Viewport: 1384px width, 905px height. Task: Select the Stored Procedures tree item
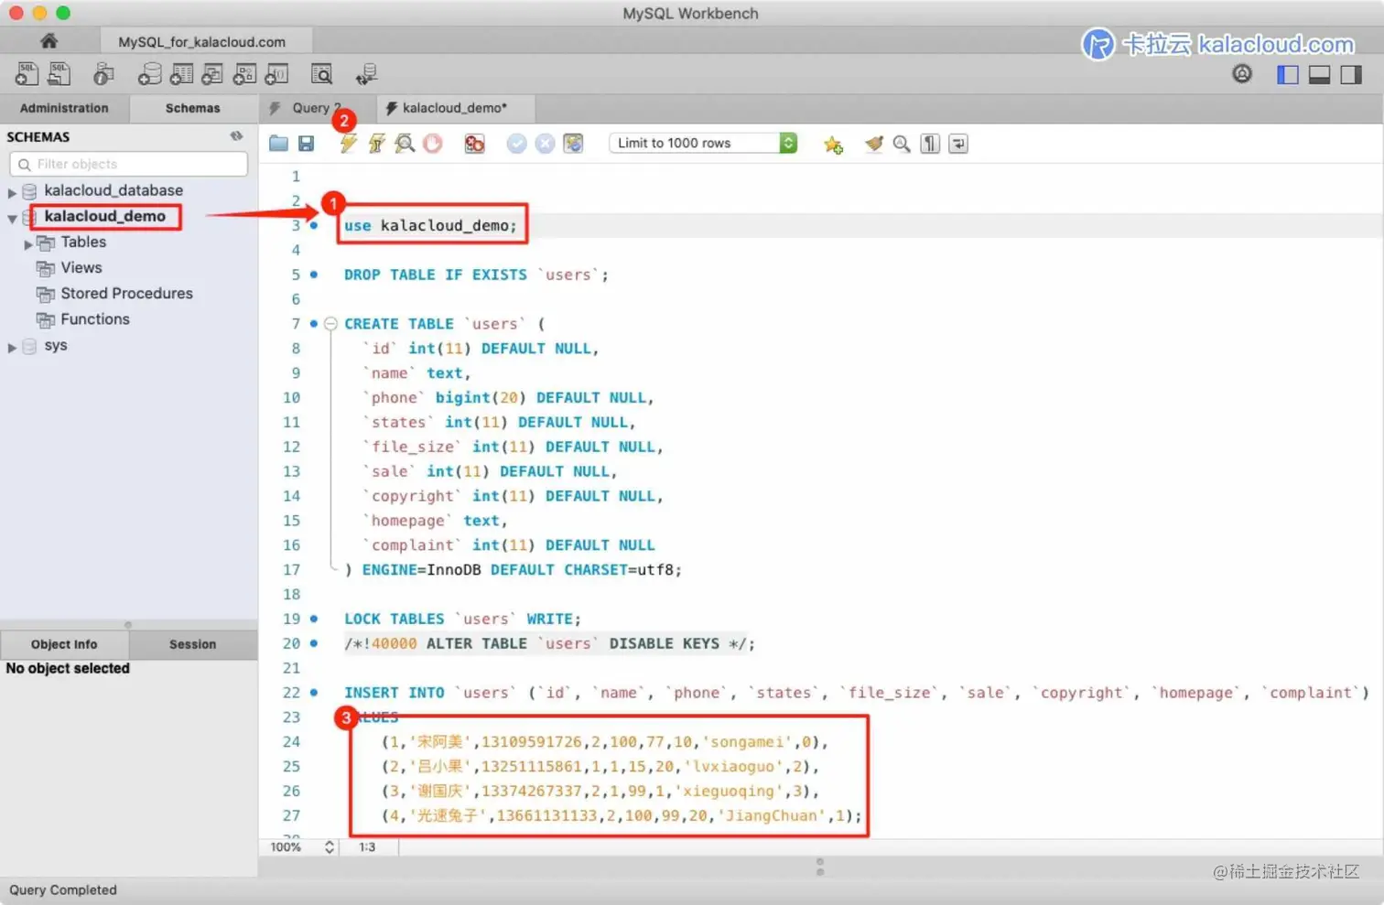click(x=126, y=293)
